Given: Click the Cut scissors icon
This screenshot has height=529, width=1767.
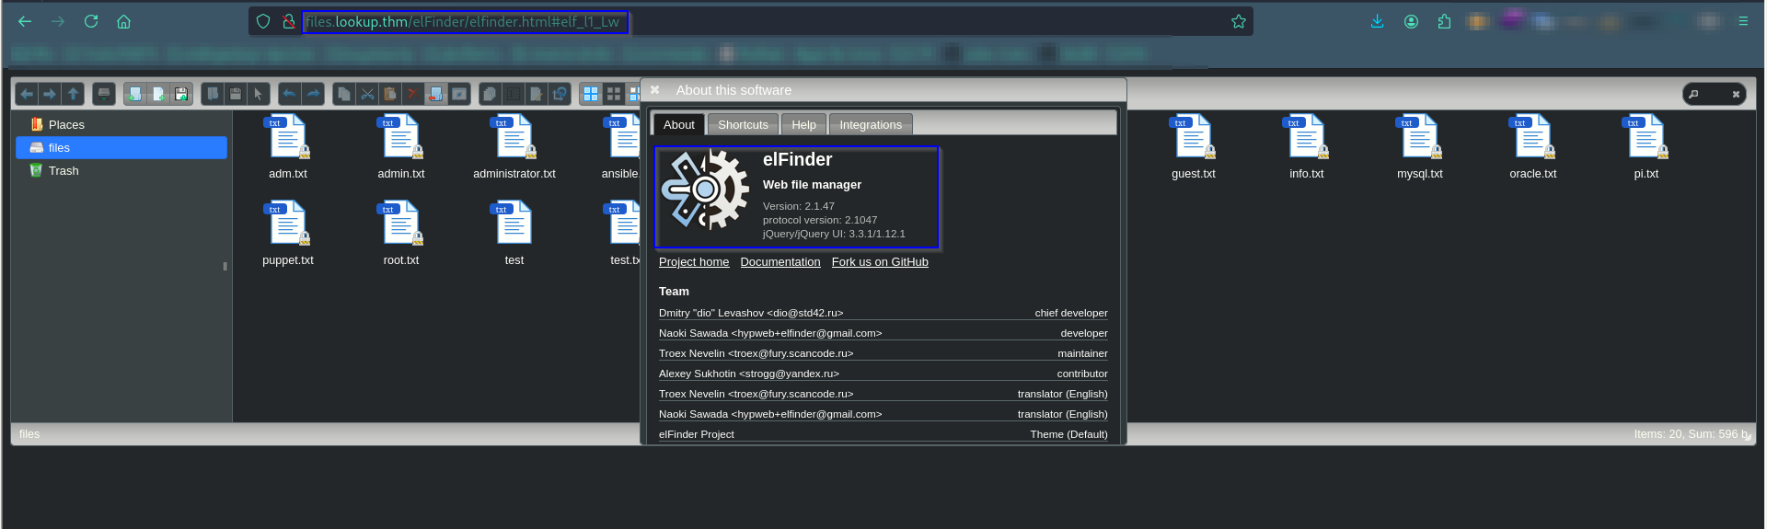Looking at the screenshot, I should coord(367,94).
